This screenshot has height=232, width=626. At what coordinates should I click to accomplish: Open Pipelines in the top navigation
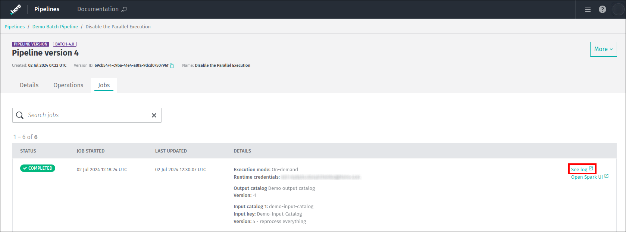[x=47, y=9]
